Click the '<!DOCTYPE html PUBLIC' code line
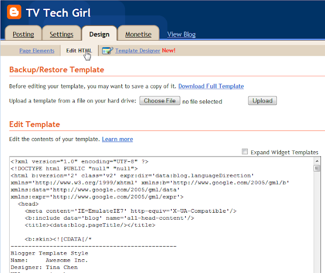Screen dimensions: 325x273 [74, 168]
